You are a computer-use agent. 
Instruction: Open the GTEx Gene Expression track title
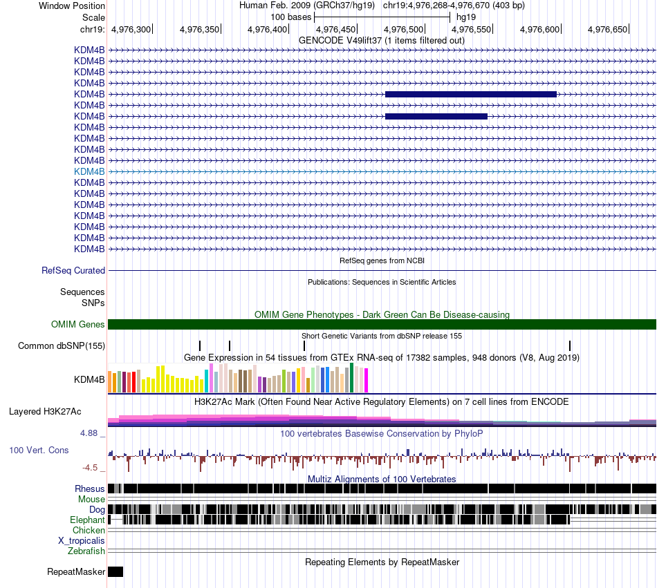(x=382, y=358)
